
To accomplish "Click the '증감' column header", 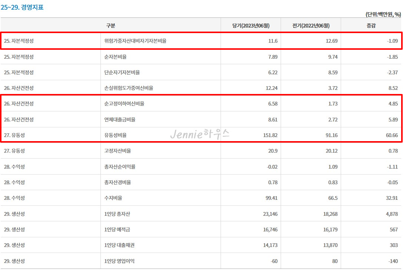I will 371,26.
